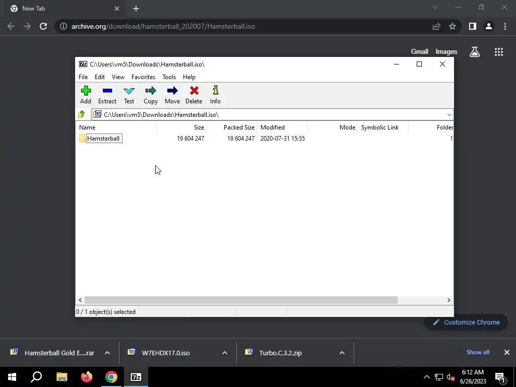The height and width of the screenshot is (387, 516).
Task: Open the tab search chevron in Chrome
Action: click(x=435, y=7)
